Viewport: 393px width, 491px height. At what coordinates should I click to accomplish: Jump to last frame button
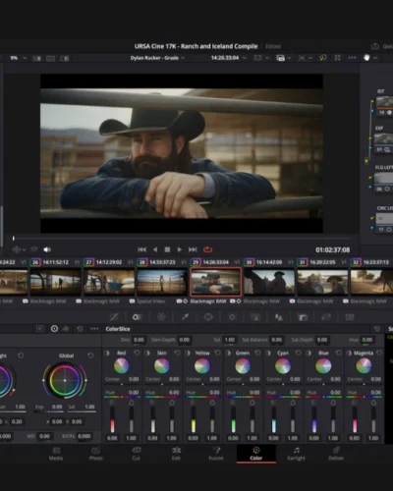pos(193,249)
